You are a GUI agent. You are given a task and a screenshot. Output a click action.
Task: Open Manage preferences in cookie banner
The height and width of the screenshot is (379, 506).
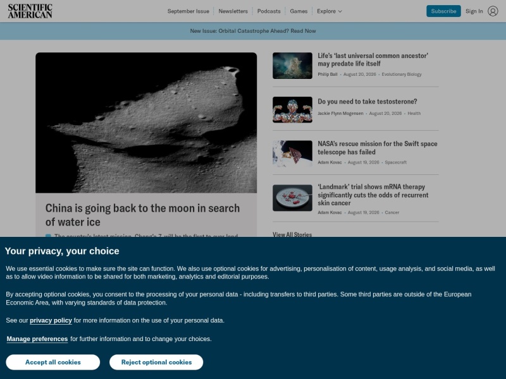tap(37, 339)
